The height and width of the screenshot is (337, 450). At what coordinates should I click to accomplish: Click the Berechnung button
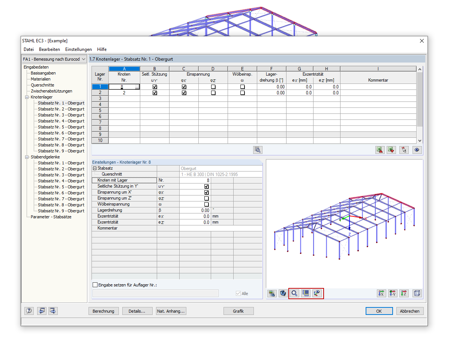pos(103,311)
